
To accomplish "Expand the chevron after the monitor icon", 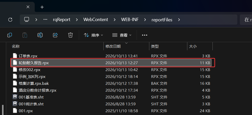I will pyautogui.click(x=36, y=20).
